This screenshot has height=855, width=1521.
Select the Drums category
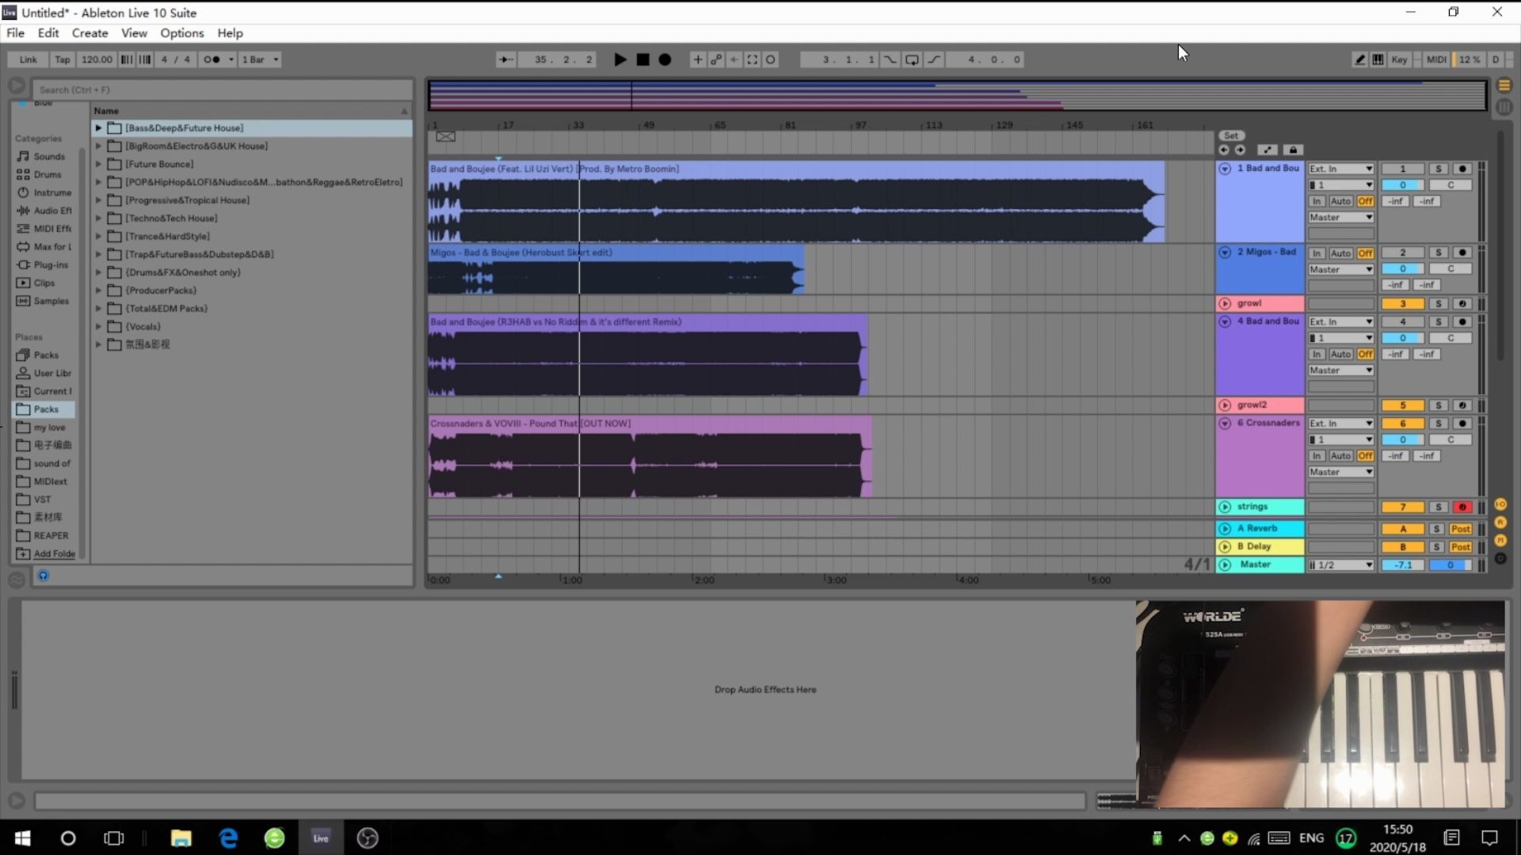(44, 174)
